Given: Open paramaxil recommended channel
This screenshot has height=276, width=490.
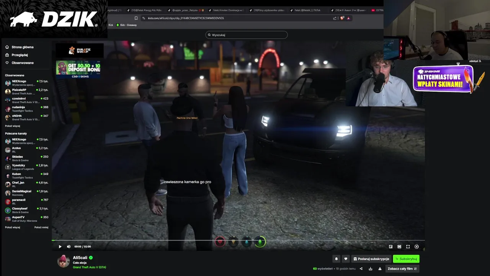Looking at the screenshot, I should tap(26, 201).
